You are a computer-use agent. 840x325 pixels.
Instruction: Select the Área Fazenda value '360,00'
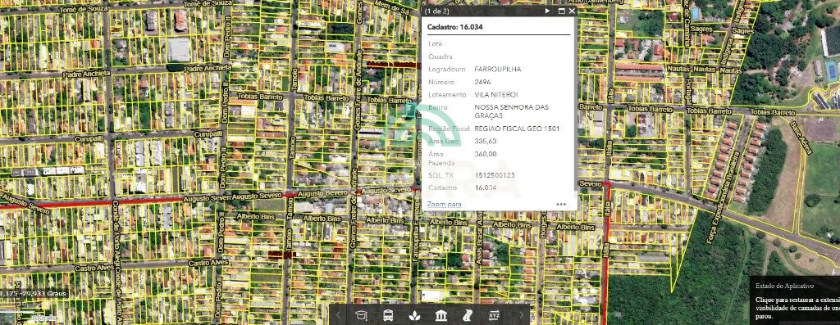(486, 155)
